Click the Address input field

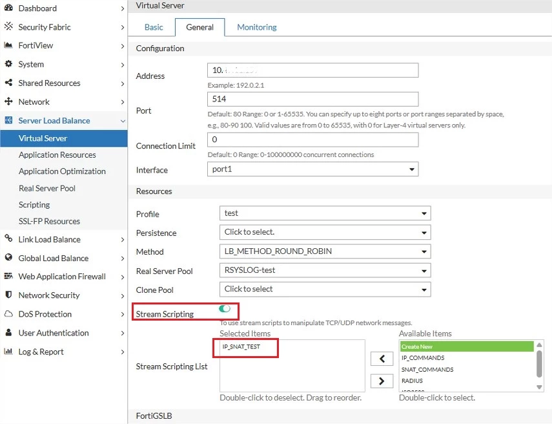pos(312,70)
